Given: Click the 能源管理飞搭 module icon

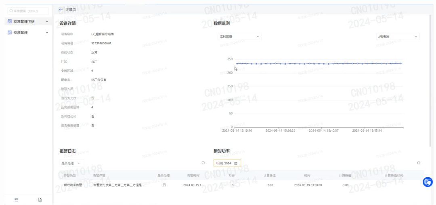Looking at the screenshot, I should tap(10, 21).
